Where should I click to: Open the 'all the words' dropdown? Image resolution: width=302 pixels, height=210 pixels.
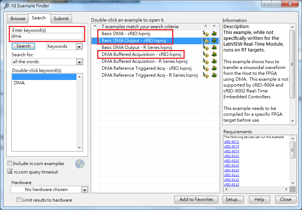(79, 62)
